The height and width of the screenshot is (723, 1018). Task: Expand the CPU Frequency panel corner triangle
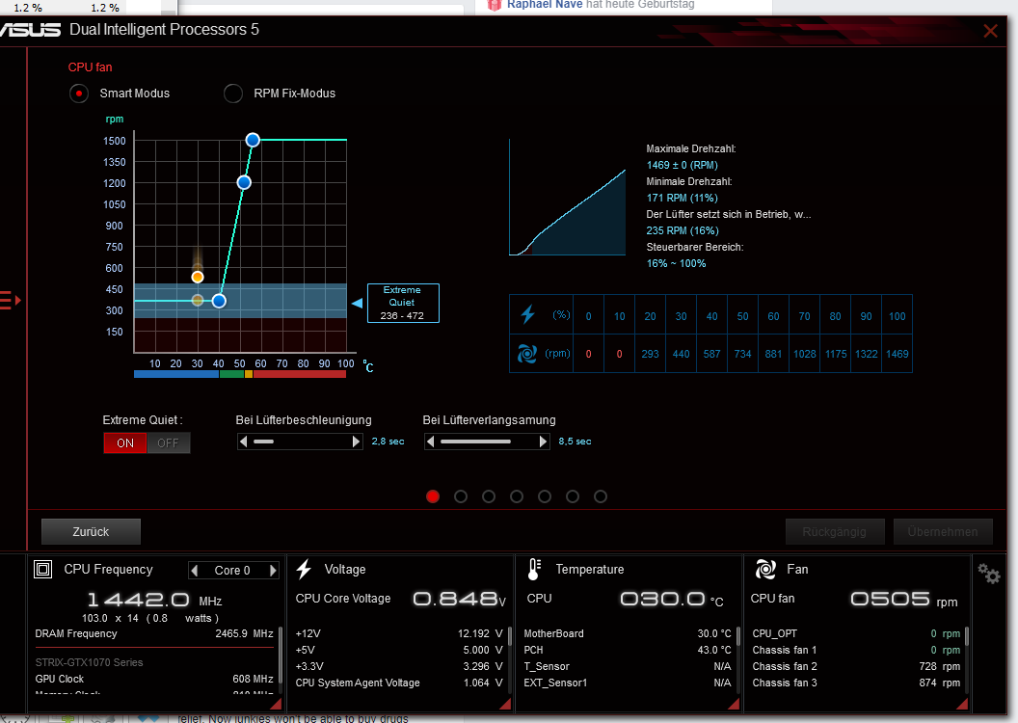[x=276, y=704]
